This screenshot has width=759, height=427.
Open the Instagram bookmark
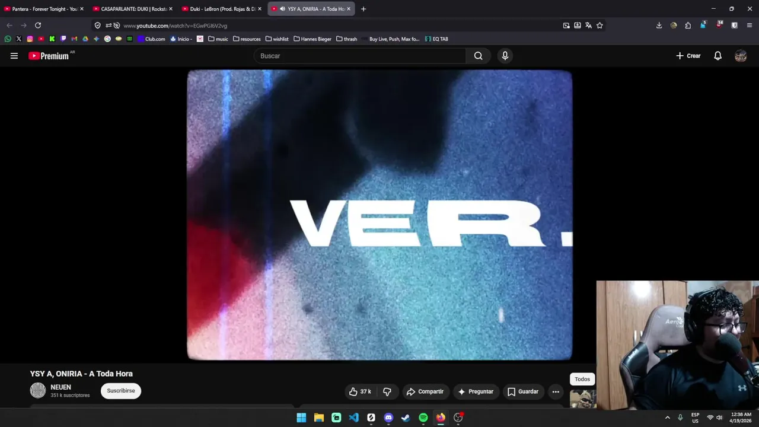point(30,39)
